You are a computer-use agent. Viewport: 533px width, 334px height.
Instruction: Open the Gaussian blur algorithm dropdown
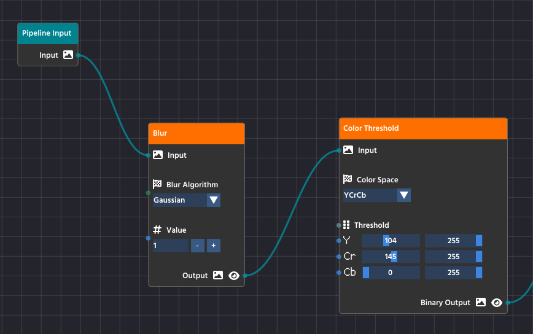(x=187, y=200)
